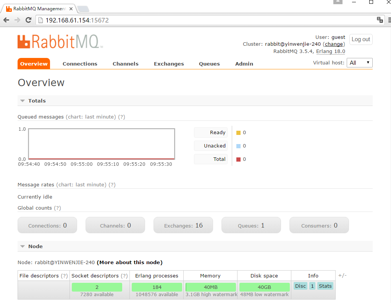
Task: Open help for File descriptors
Action: pyautogui.click(x=64, y=276)
